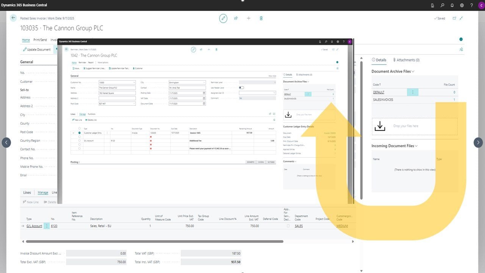485x273 pixels.
Task: Select the Customer Ledger Entry line radio button
Action: pos(79,133)
